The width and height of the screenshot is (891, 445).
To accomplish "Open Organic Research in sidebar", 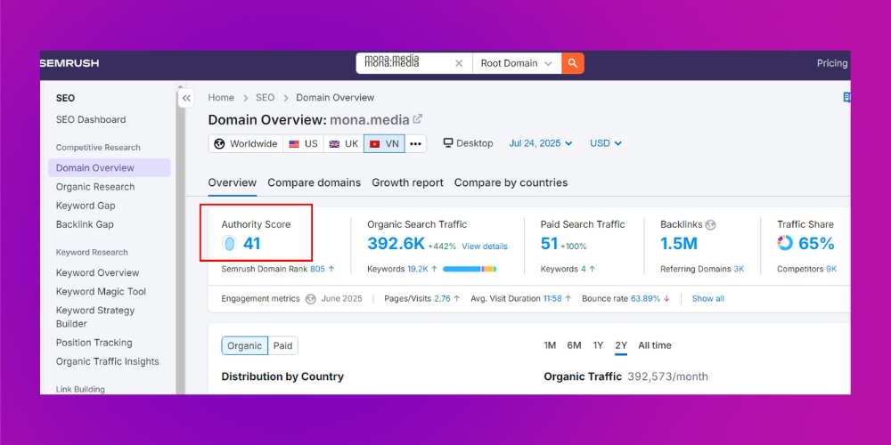I will 95,187.
